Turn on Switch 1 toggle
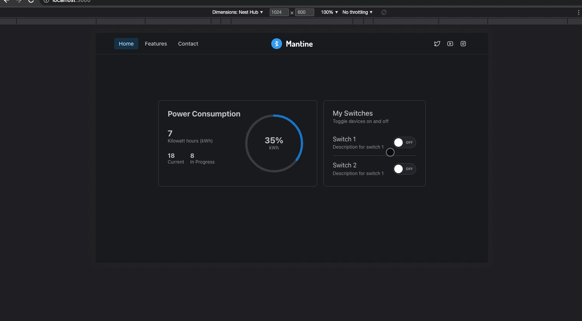Viewport: 582px width, 321px height. [404, 142]
